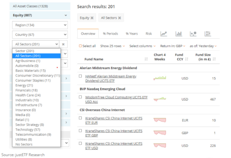This screenshot has width=231, height=158.
Task: Remove the All Sectors filter tag
Action: 120,18
